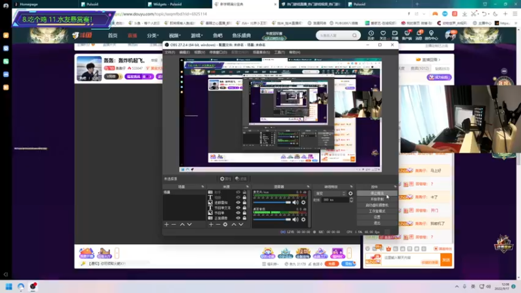Toggle visibility of second text source
This screenshot has height=293, width=521.
tap(238, 197)
